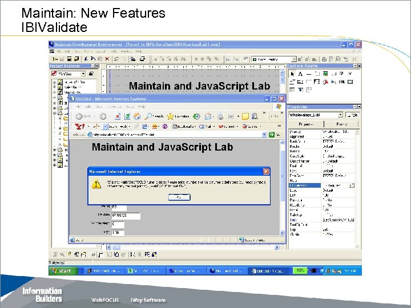Click the Stop icon in IE toolbar

click(x=118, y=116)
